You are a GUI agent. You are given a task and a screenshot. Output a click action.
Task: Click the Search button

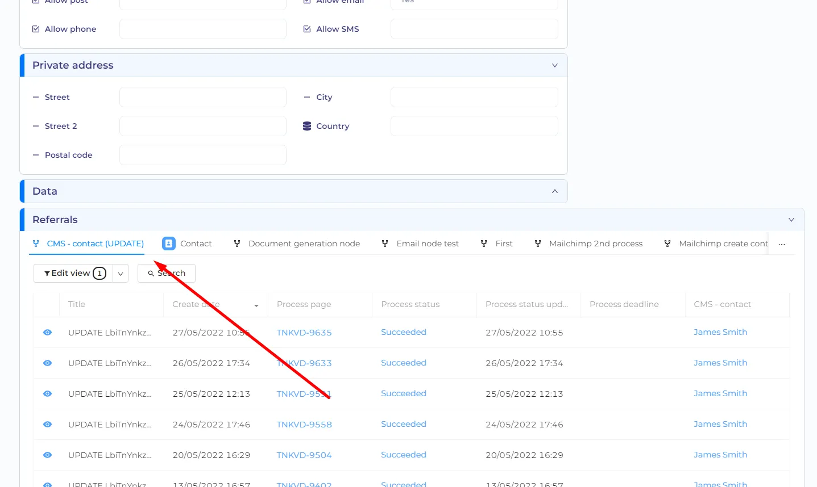click(x=167, y=274)
